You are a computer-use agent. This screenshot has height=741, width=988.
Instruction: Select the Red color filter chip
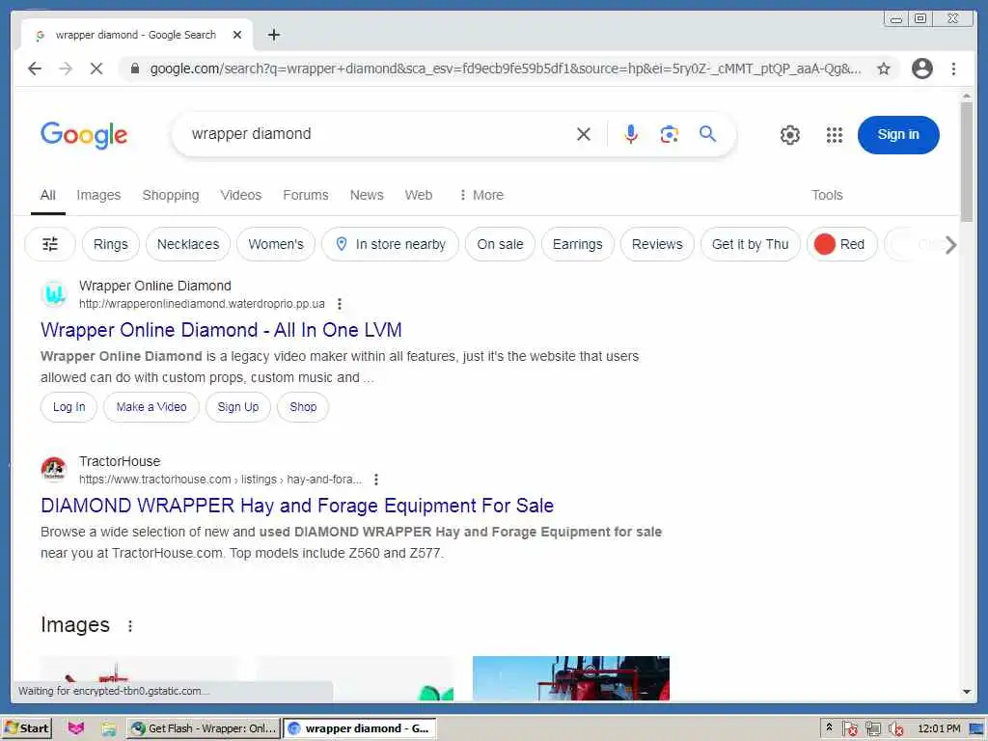coord(841,244)
